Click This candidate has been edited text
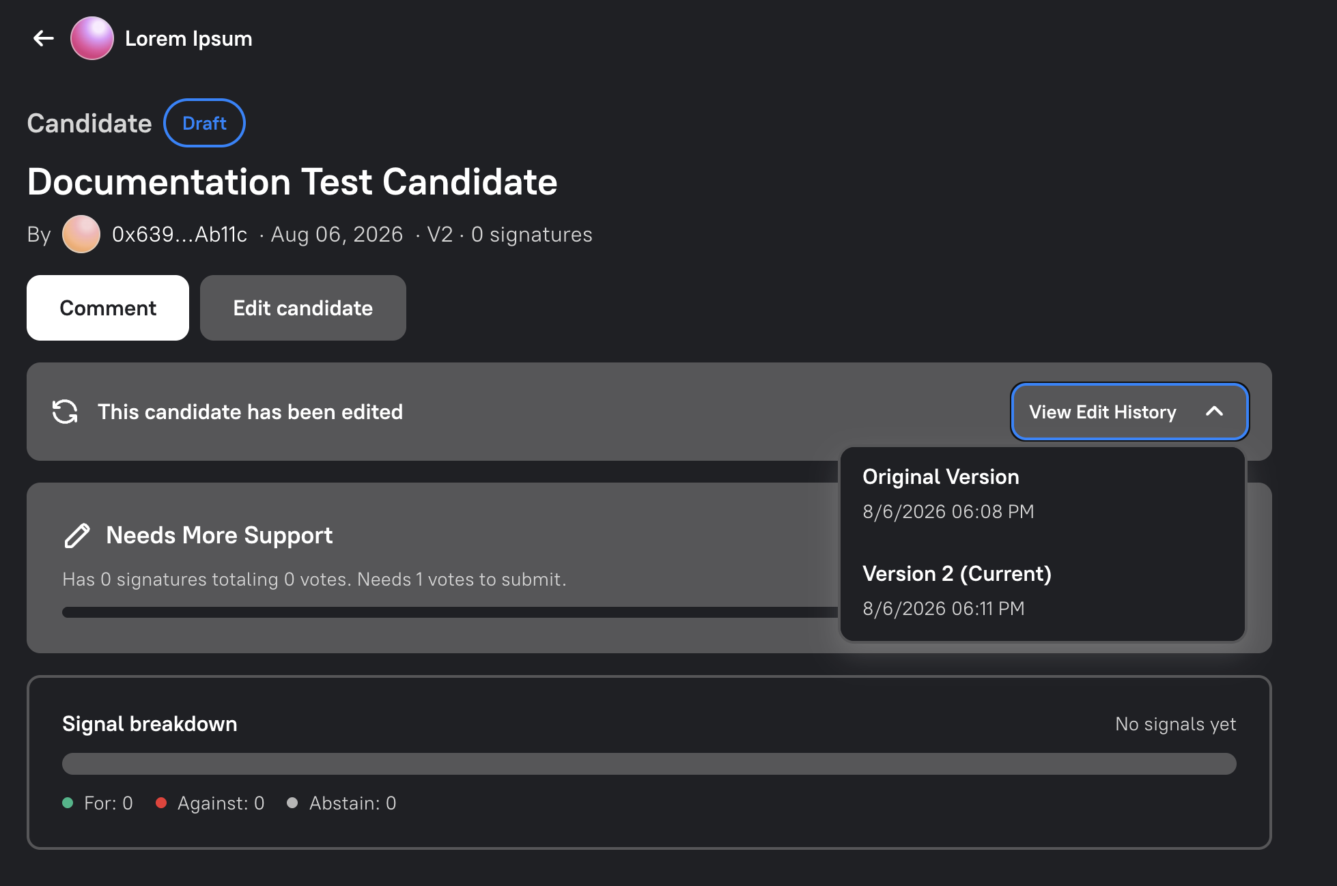1337x886 pixels. point(250,412)
